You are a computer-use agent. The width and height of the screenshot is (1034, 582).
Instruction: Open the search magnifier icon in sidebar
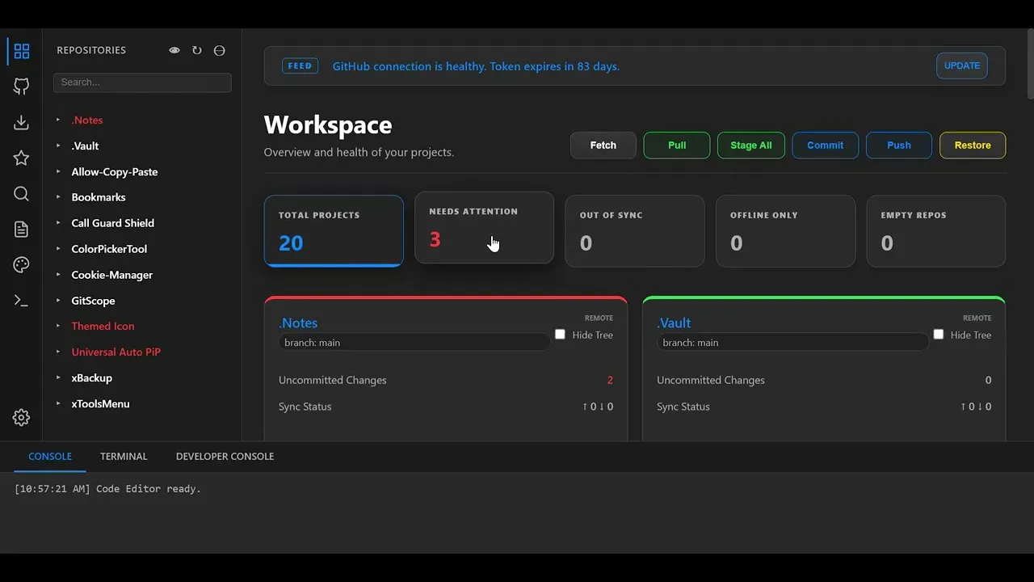tap(22, 193)
